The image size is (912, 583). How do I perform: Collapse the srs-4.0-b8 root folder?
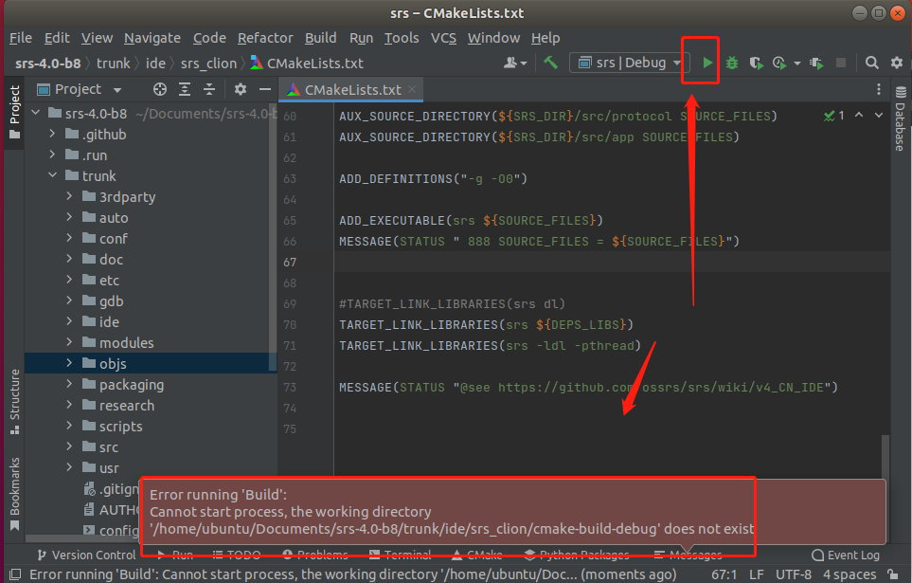36,113
